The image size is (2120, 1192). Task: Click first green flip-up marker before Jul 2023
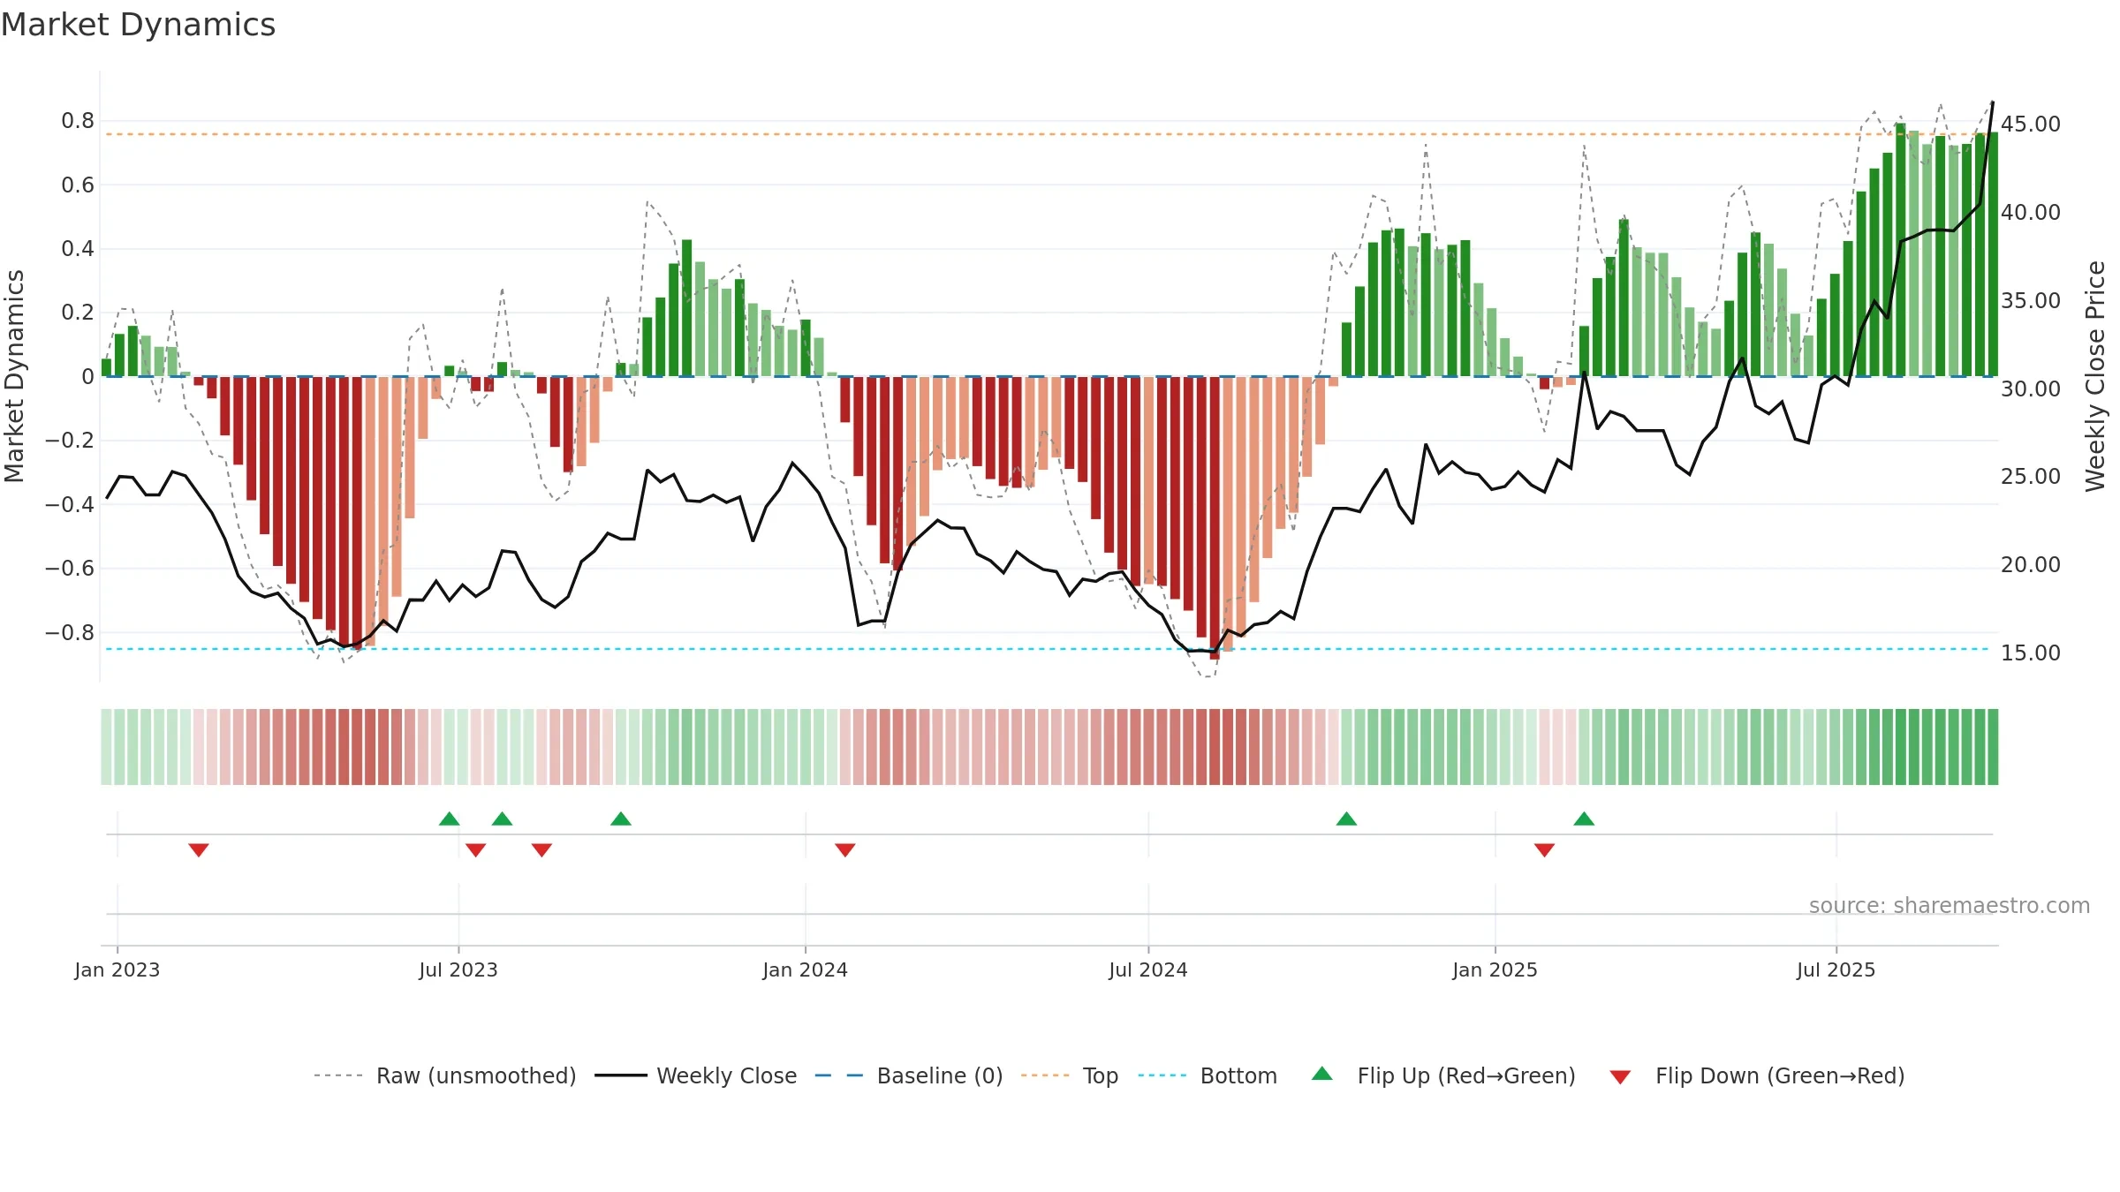click(450, 819)
